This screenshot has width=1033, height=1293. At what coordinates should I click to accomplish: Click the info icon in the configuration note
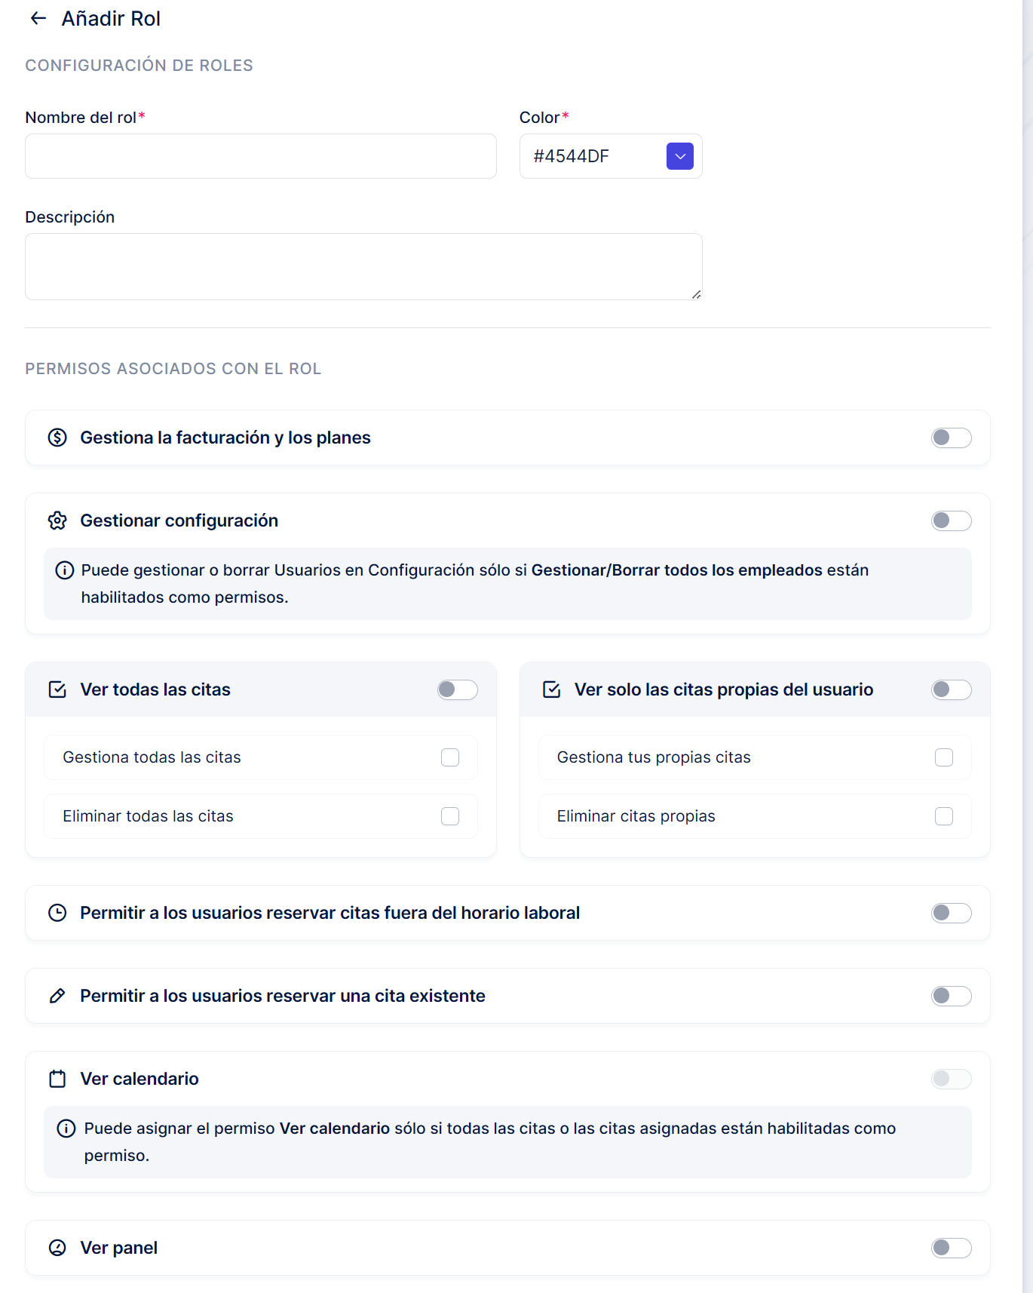click(x=65, y=570)
